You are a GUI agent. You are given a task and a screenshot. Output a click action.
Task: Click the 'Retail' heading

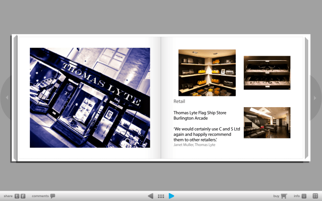[179, 101]
